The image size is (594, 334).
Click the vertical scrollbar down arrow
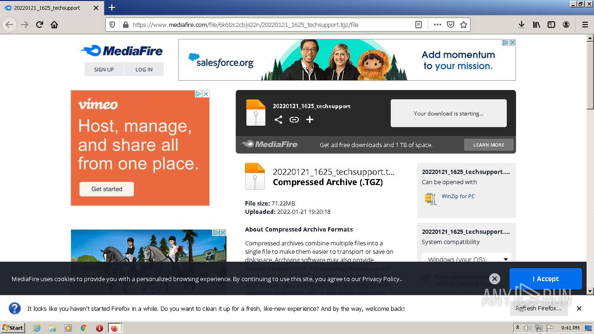pyautogui.click(x=590, y=291)
